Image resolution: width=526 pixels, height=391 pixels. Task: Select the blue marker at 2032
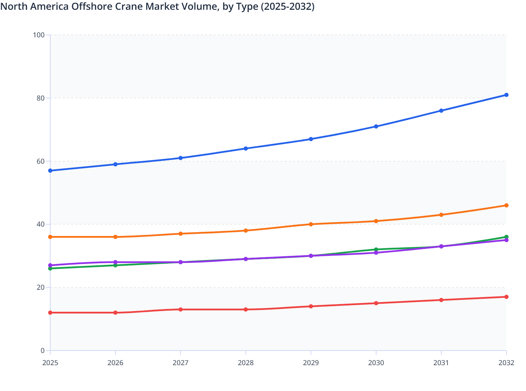point(506,94)
